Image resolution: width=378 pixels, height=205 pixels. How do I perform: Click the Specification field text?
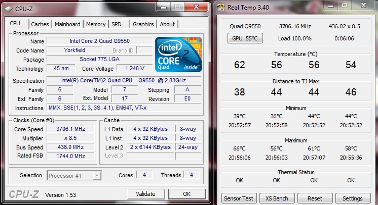coord(124,80)
